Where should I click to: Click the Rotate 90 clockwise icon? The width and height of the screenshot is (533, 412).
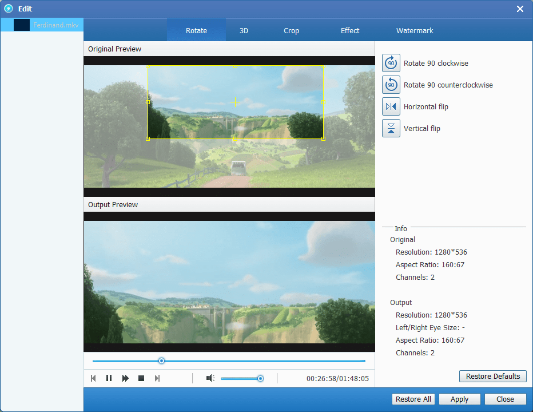[391, 63]
